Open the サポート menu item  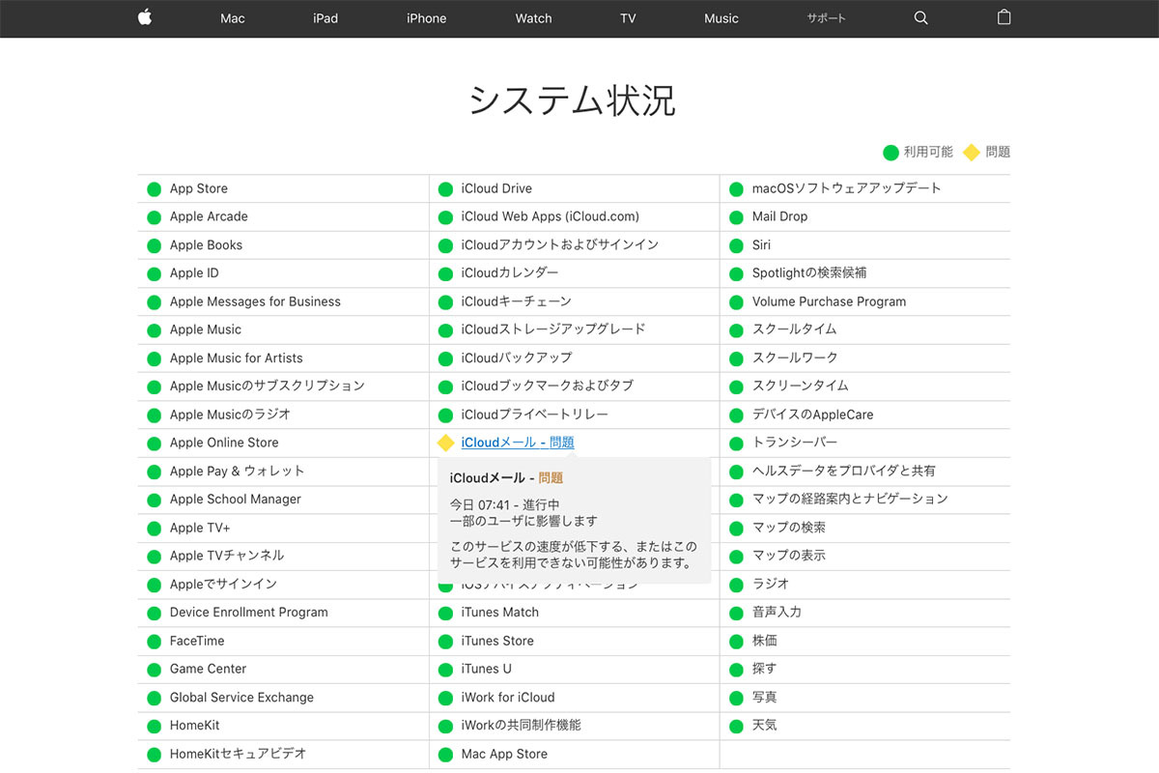(x=827, y=18)
